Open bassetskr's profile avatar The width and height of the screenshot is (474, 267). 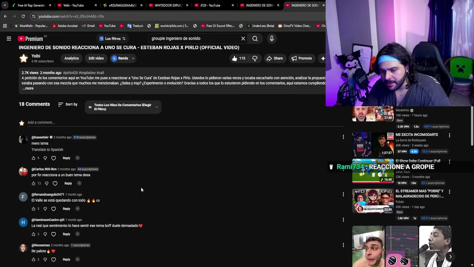pos(23,139)
